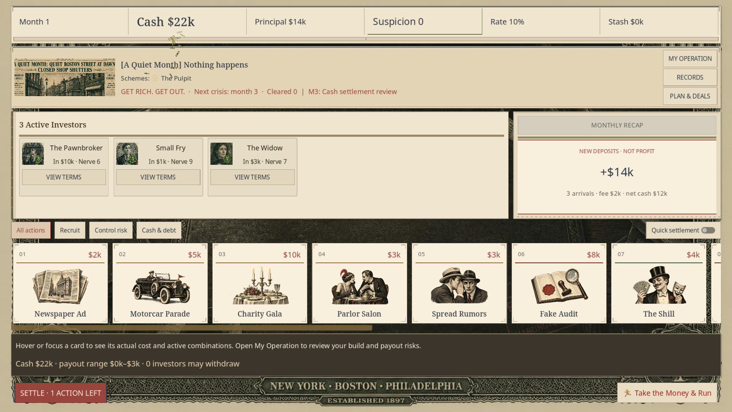
Task: Select The Shill card
Action: (659, 283)
